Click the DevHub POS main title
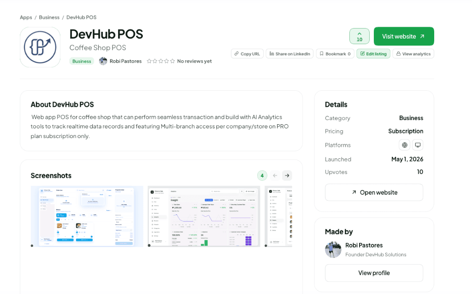Screen dimensions: 472x294 coord(106,34)
